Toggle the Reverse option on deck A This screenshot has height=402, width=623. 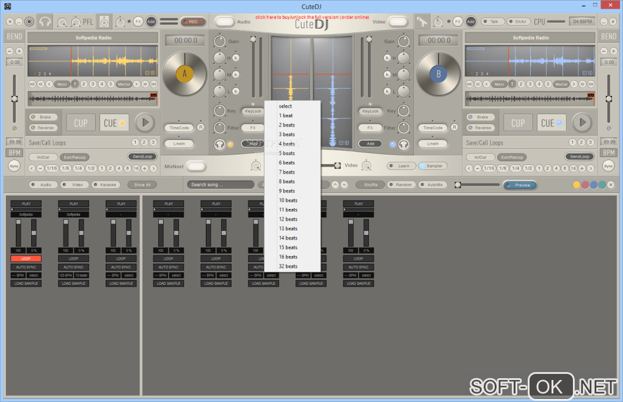click(43, 128)
